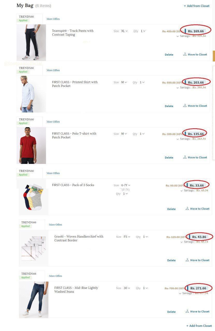Delete the Track Pants from bag
The image size is (215, 331).
169,55
